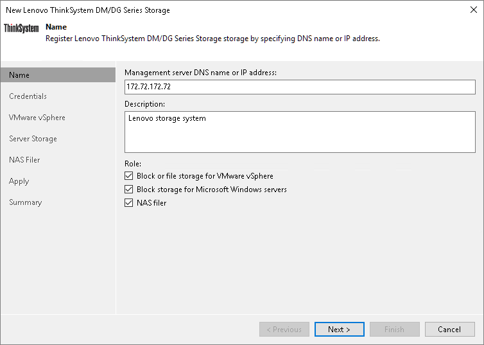
Task: Toggle Block storage for Microsoft Windows servers
Action: [x=129, y=190]
